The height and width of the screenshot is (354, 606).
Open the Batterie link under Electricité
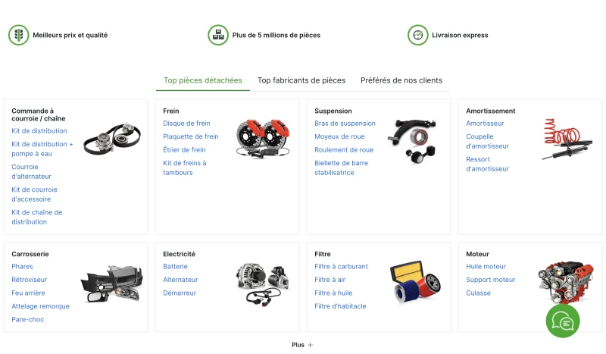pos(175,267)
